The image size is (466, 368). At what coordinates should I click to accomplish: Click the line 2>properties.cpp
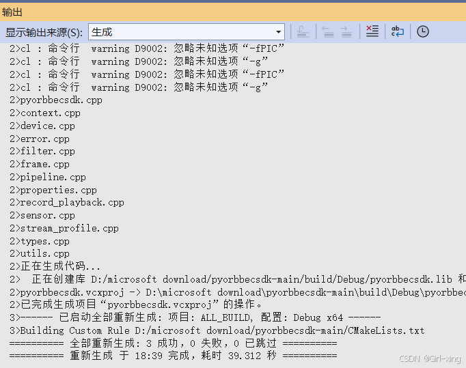pyautogui.click(x=53, y=190)
